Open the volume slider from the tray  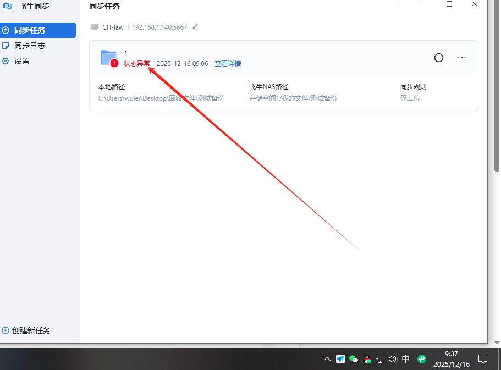point(392,359)
